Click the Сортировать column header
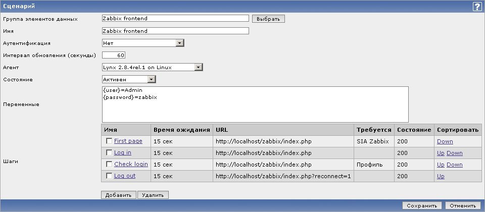 (458, 130)
